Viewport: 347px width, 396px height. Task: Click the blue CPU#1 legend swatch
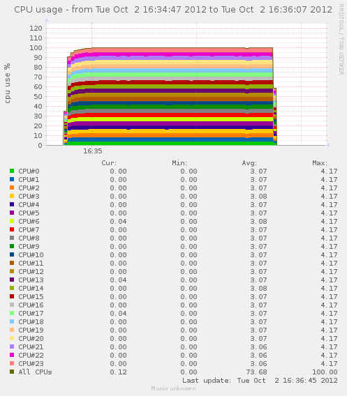tap(12, 179)
